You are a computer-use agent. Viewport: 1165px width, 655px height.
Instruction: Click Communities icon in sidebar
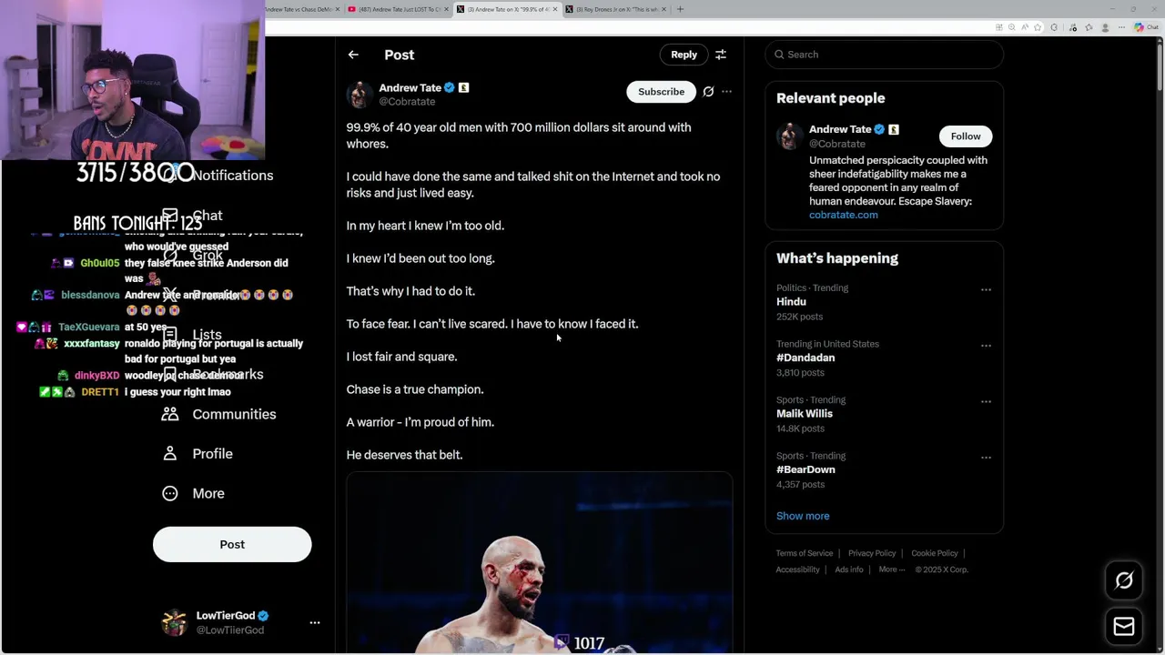pyautogui.click(x=170, y=414)
